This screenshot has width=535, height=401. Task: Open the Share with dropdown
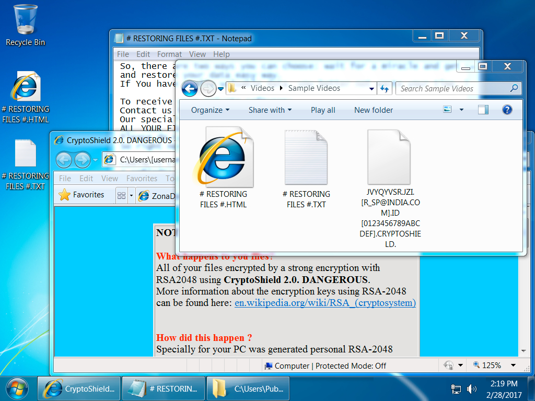click(270, 110)
